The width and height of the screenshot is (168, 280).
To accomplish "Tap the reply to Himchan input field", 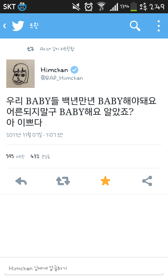I will [x=84, y=268].
